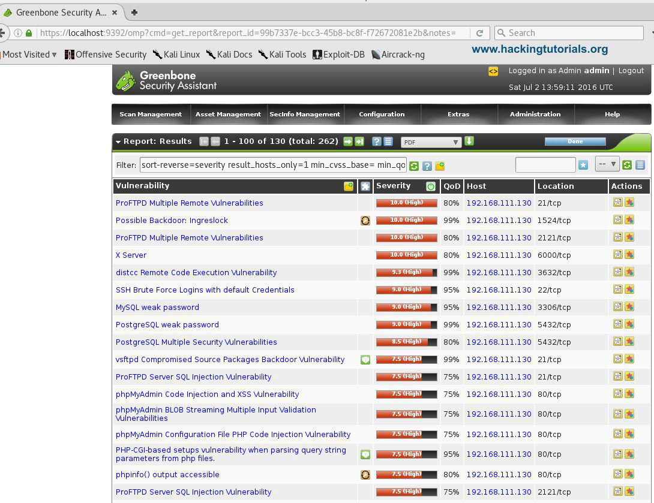654x503 pixels.
Task: Click the yellow script icon beside login info
Action: pos(493,71)
